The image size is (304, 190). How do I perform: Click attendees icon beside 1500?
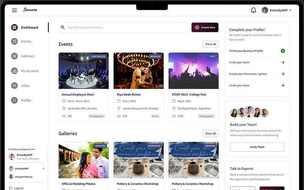coord(174,116)
